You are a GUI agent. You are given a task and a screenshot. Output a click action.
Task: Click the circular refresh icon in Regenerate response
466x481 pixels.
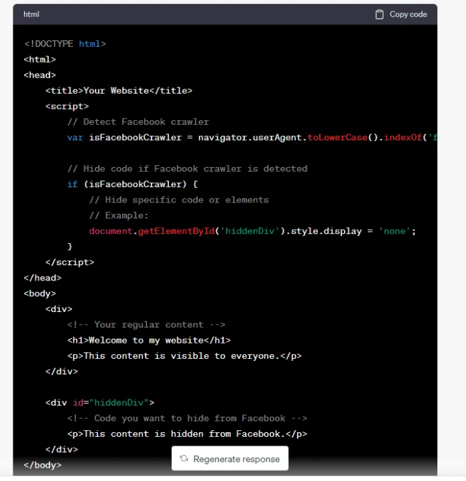[x=184, y=458]
